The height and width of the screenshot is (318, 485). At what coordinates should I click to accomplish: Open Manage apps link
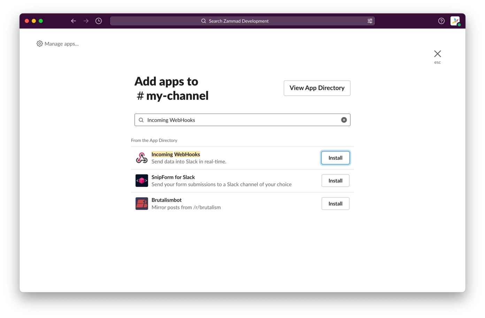tap(62, 44)
